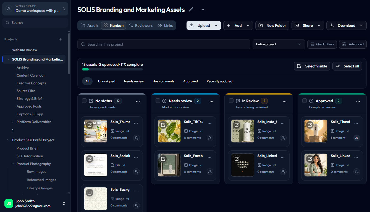Open the more menu on the Solis_TikTok card
The width and height of the screenshot is (370, 212).
click(x=209, y=123)
